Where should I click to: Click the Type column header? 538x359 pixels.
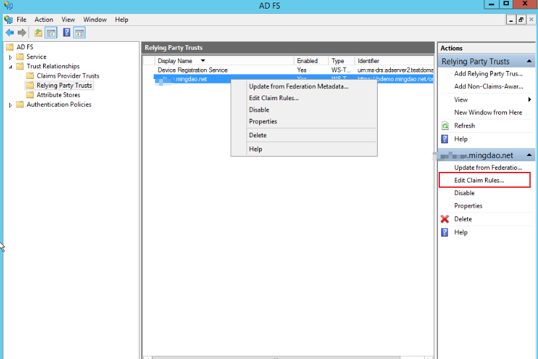(x=341, y=61)
